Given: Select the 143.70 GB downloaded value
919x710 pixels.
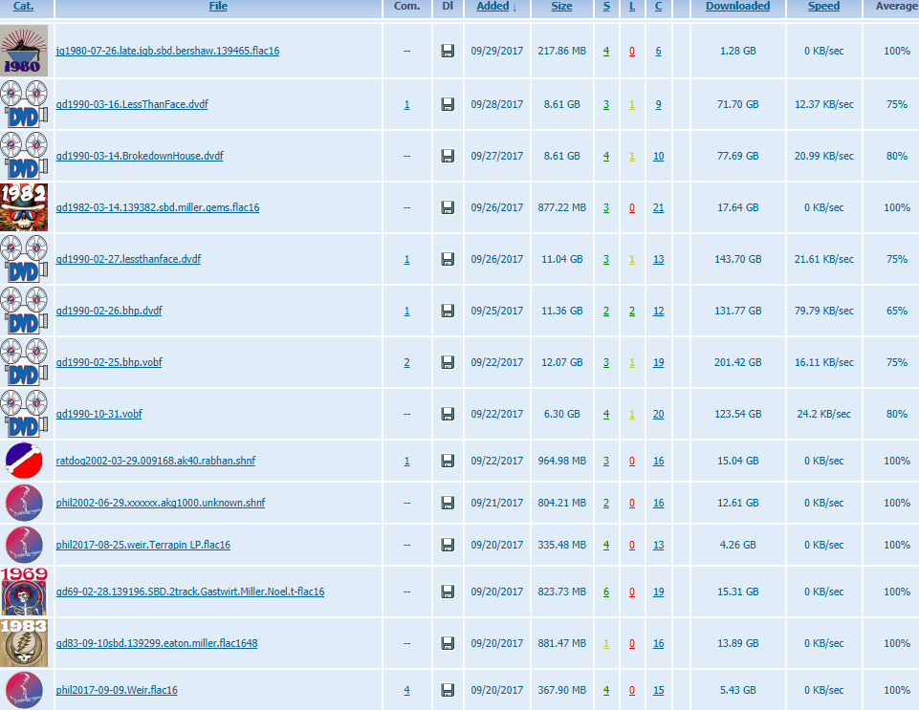Looking at the screenshot, I should [x=738, y=259].
